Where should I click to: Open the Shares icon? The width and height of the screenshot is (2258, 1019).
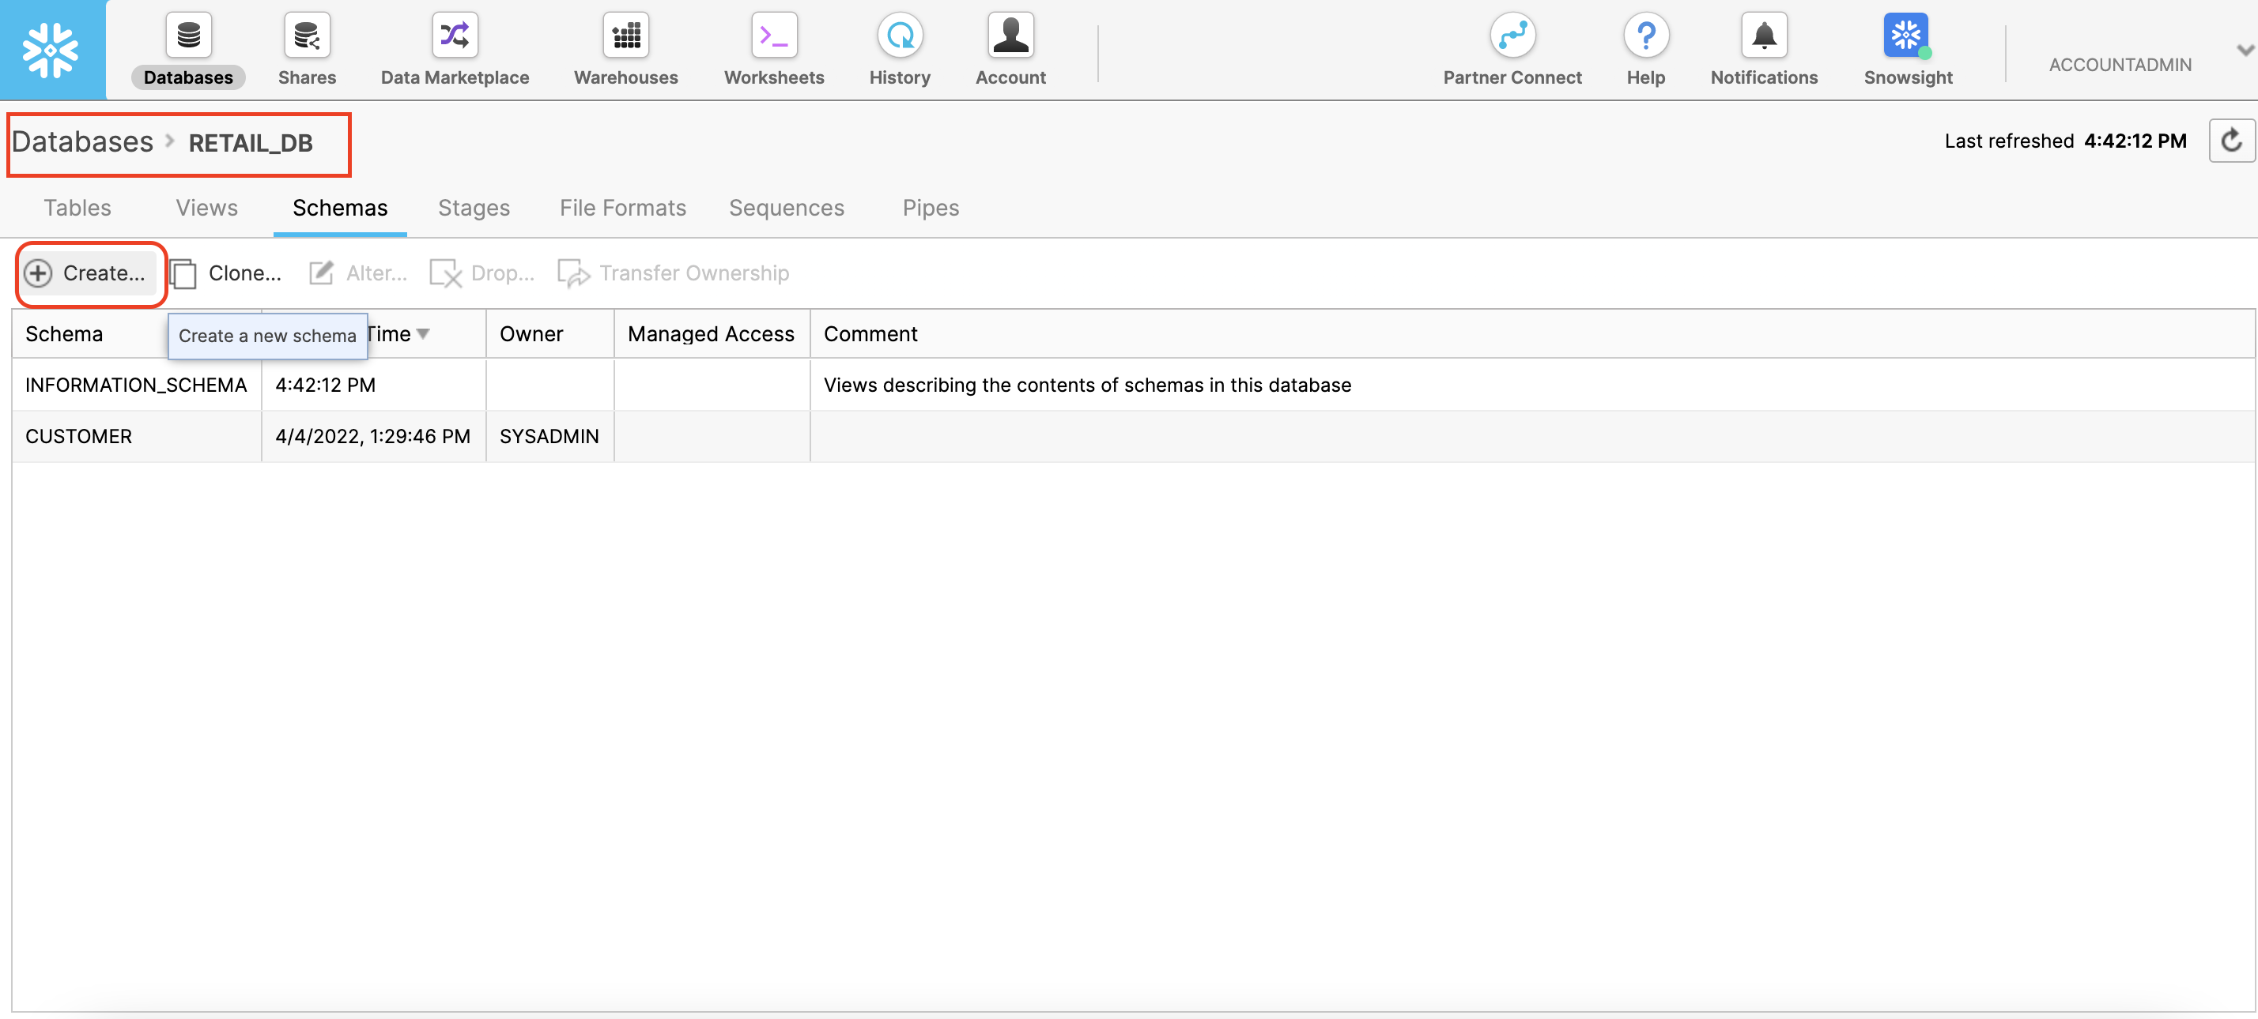(307, 35)
